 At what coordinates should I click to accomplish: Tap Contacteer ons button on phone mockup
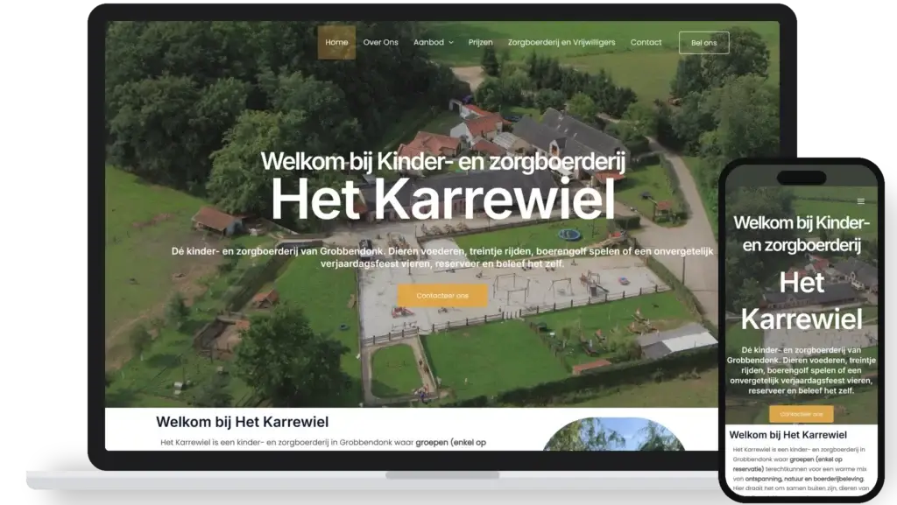801,414
